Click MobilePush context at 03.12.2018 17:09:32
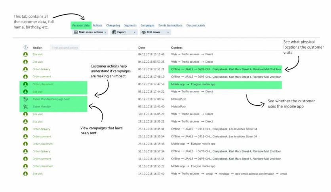331x192 pixels. [179, 99]
